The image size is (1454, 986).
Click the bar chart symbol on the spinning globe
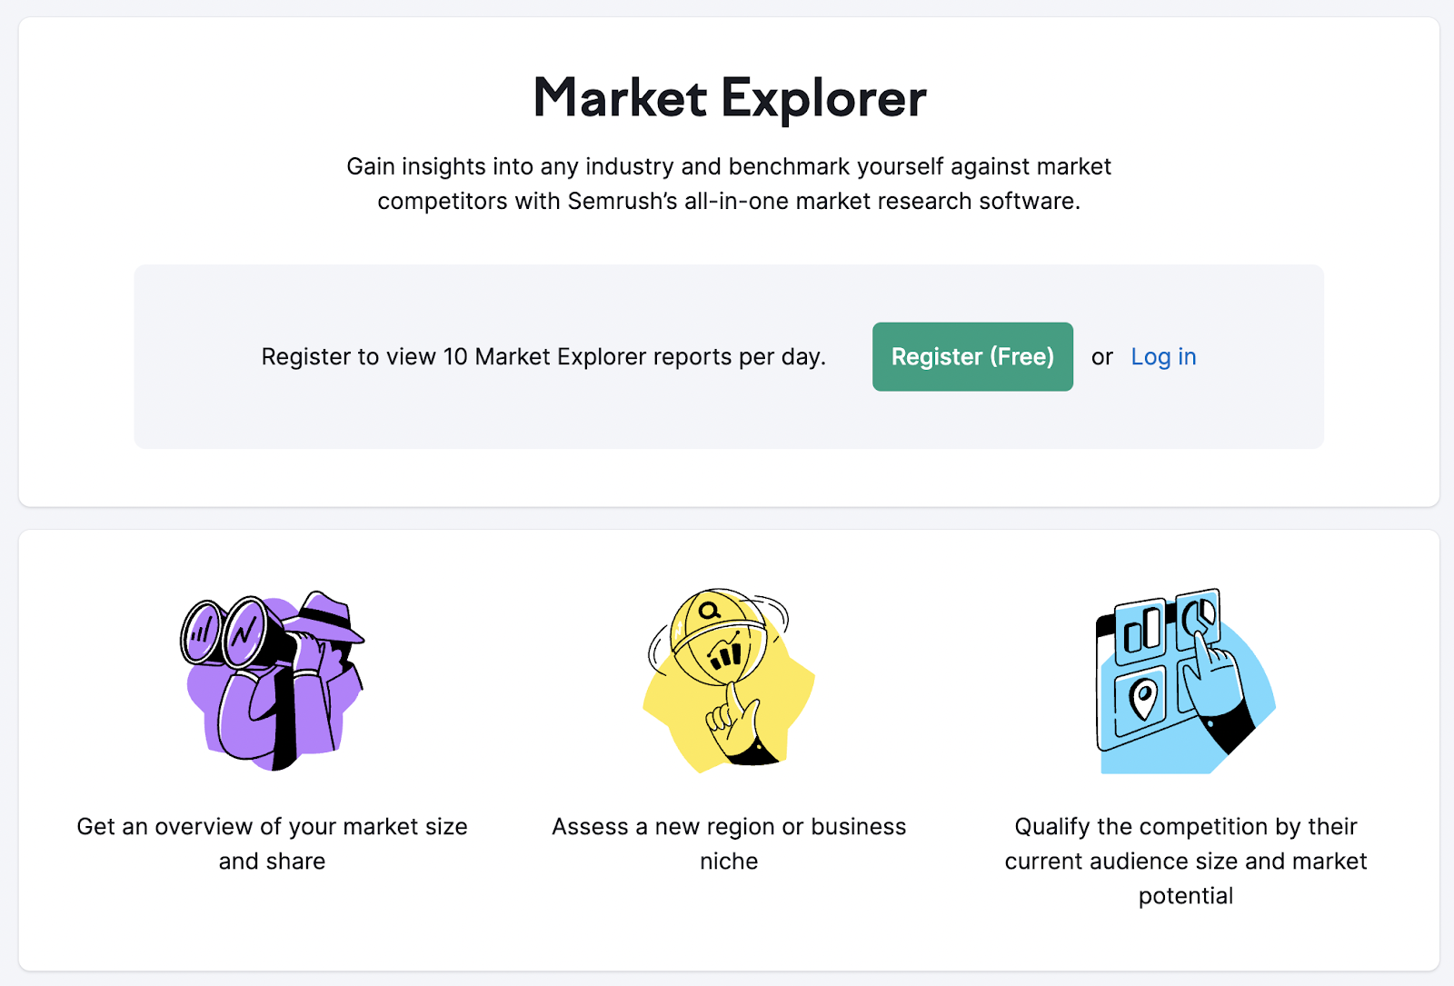tap(727, 654)
